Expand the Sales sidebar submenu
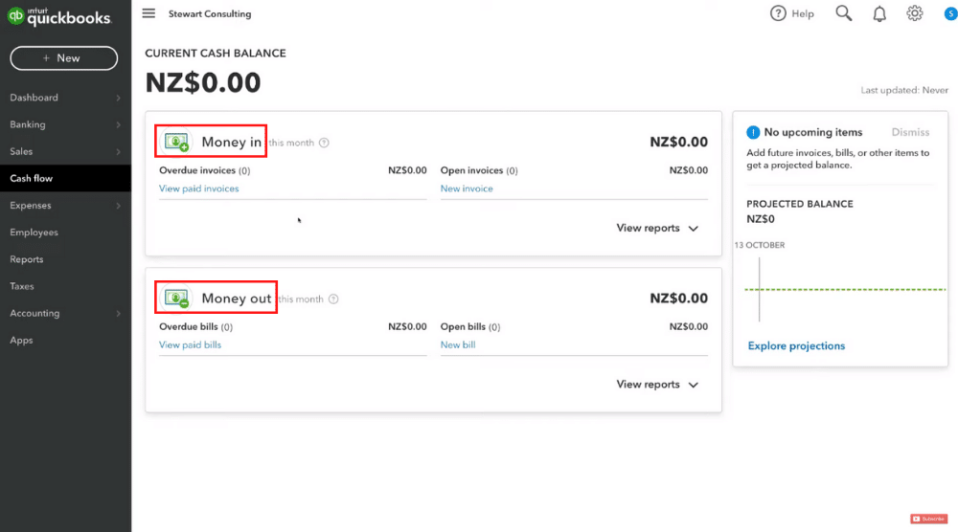The width and height of the screenshot is (958, 532). (118, 151)
